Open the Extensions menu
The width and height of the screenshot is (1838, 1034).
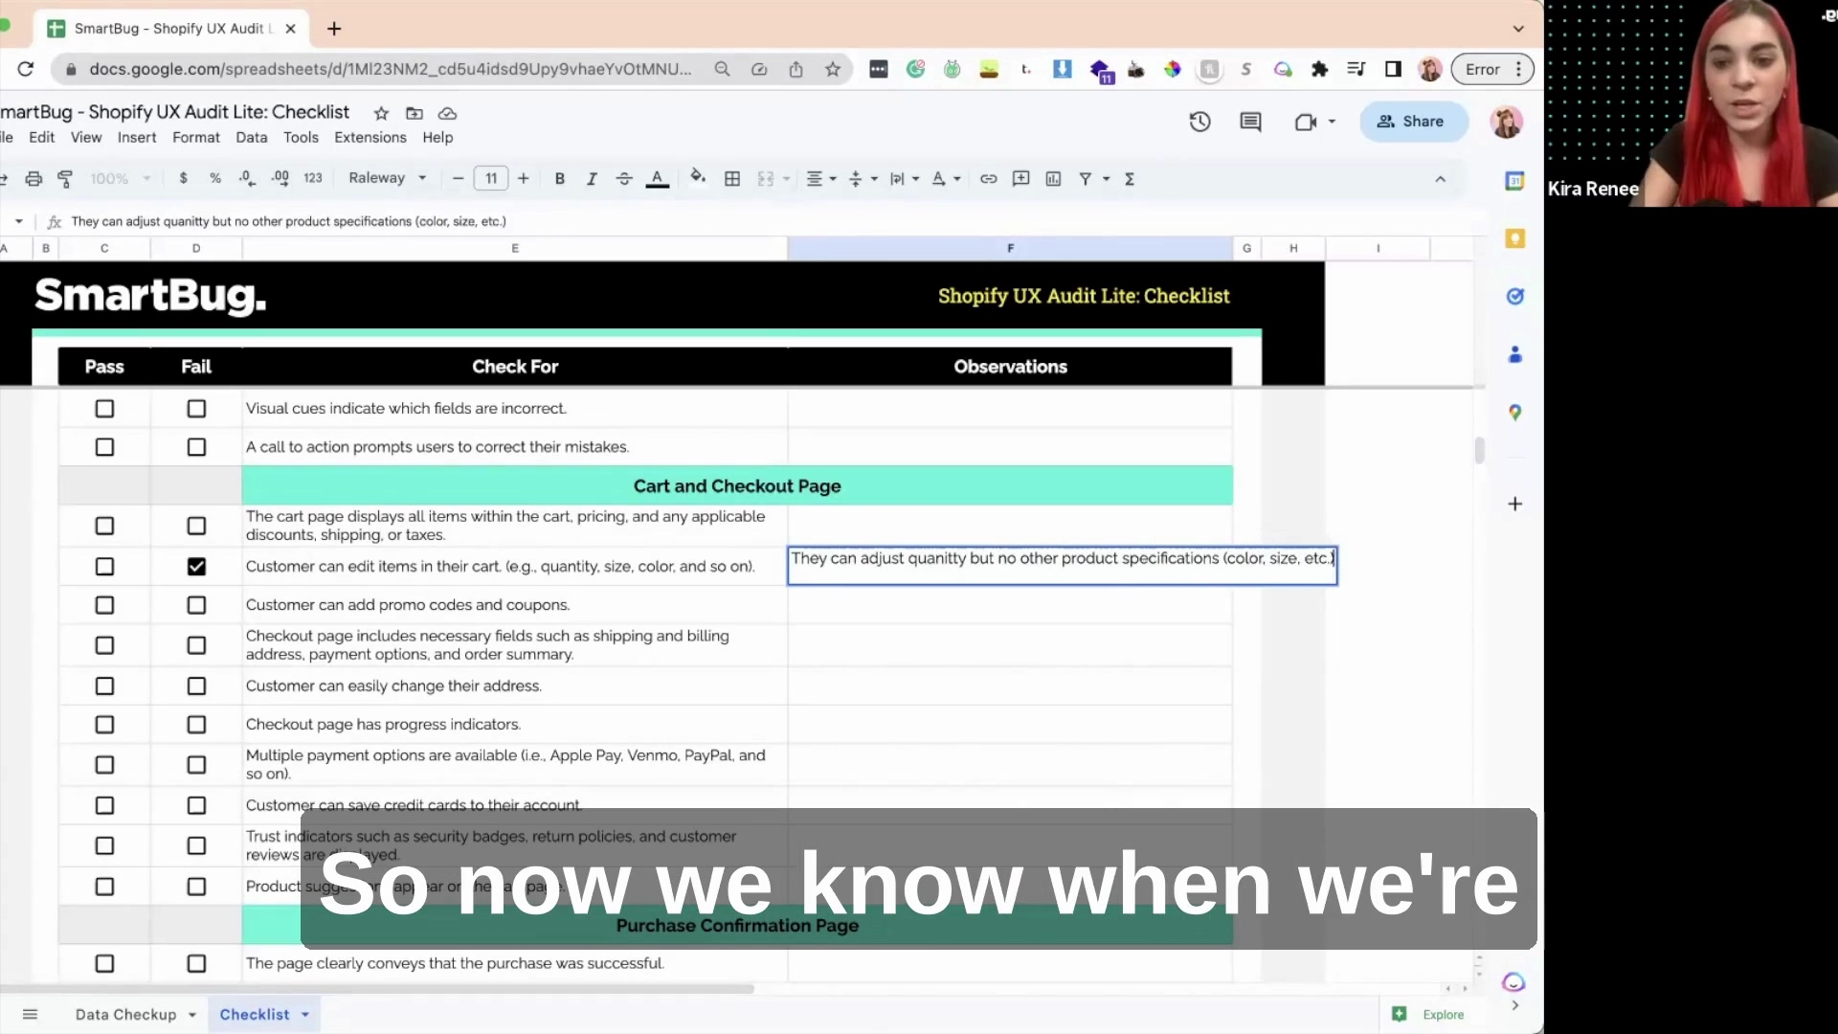coord(370,138)
